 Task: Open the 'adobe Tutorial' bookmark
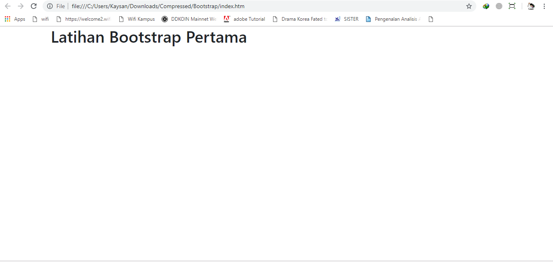(x=244, y=19)
